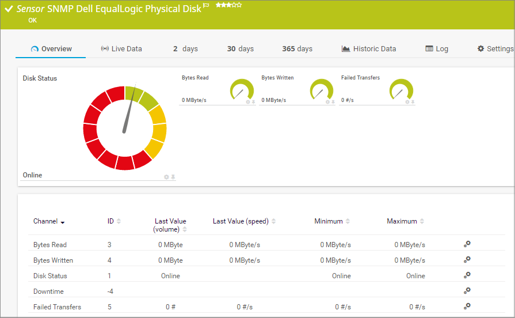This screenshot has width=515, height=318.
Task: Sort table by ID column
Action: point(118,221)
